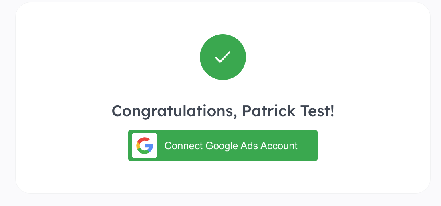
Task: Click blank white card area below button
Action: [222, 178]
